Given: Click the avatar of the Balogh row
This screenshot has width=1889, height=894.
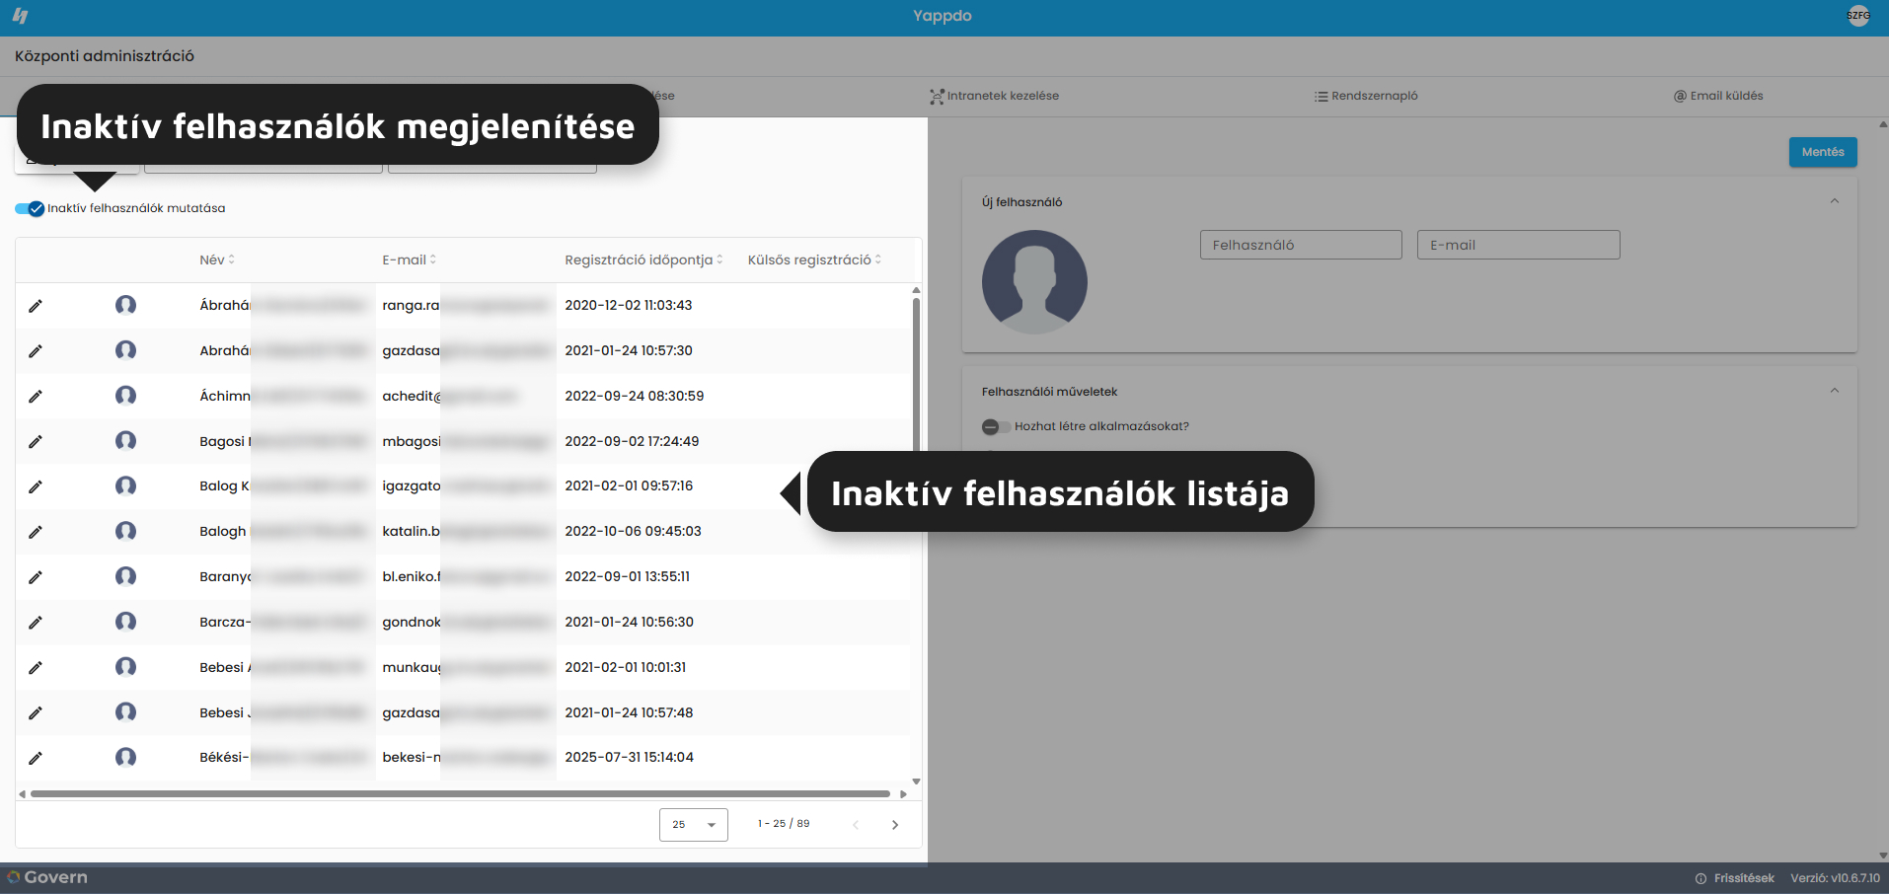Looking at the screenshot, I should click(125, 531).
